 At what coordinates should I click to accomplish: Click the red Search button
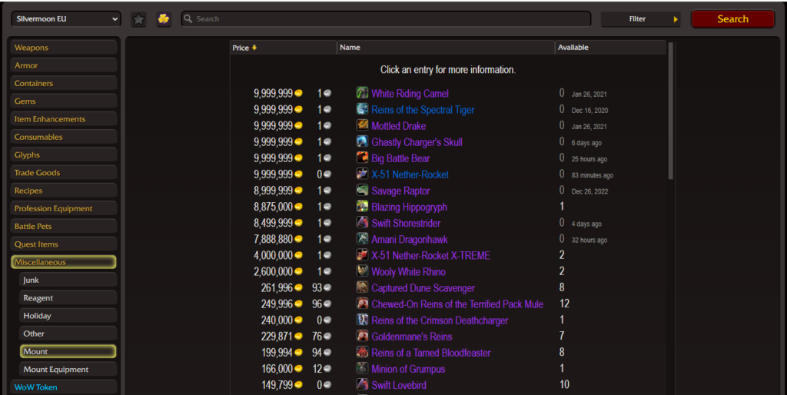coord(732,19)
